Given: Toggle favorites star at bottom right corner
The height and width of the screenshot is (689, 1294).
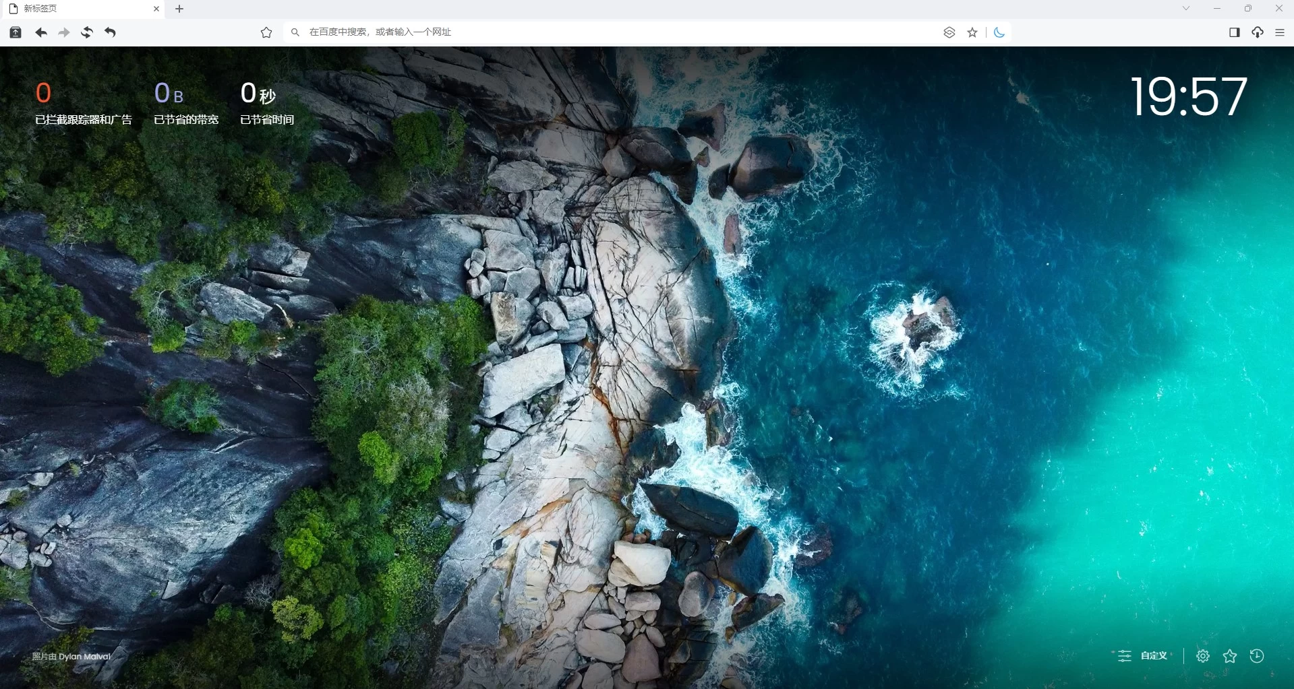Looking at the screenshot, I should point(1231,655).
